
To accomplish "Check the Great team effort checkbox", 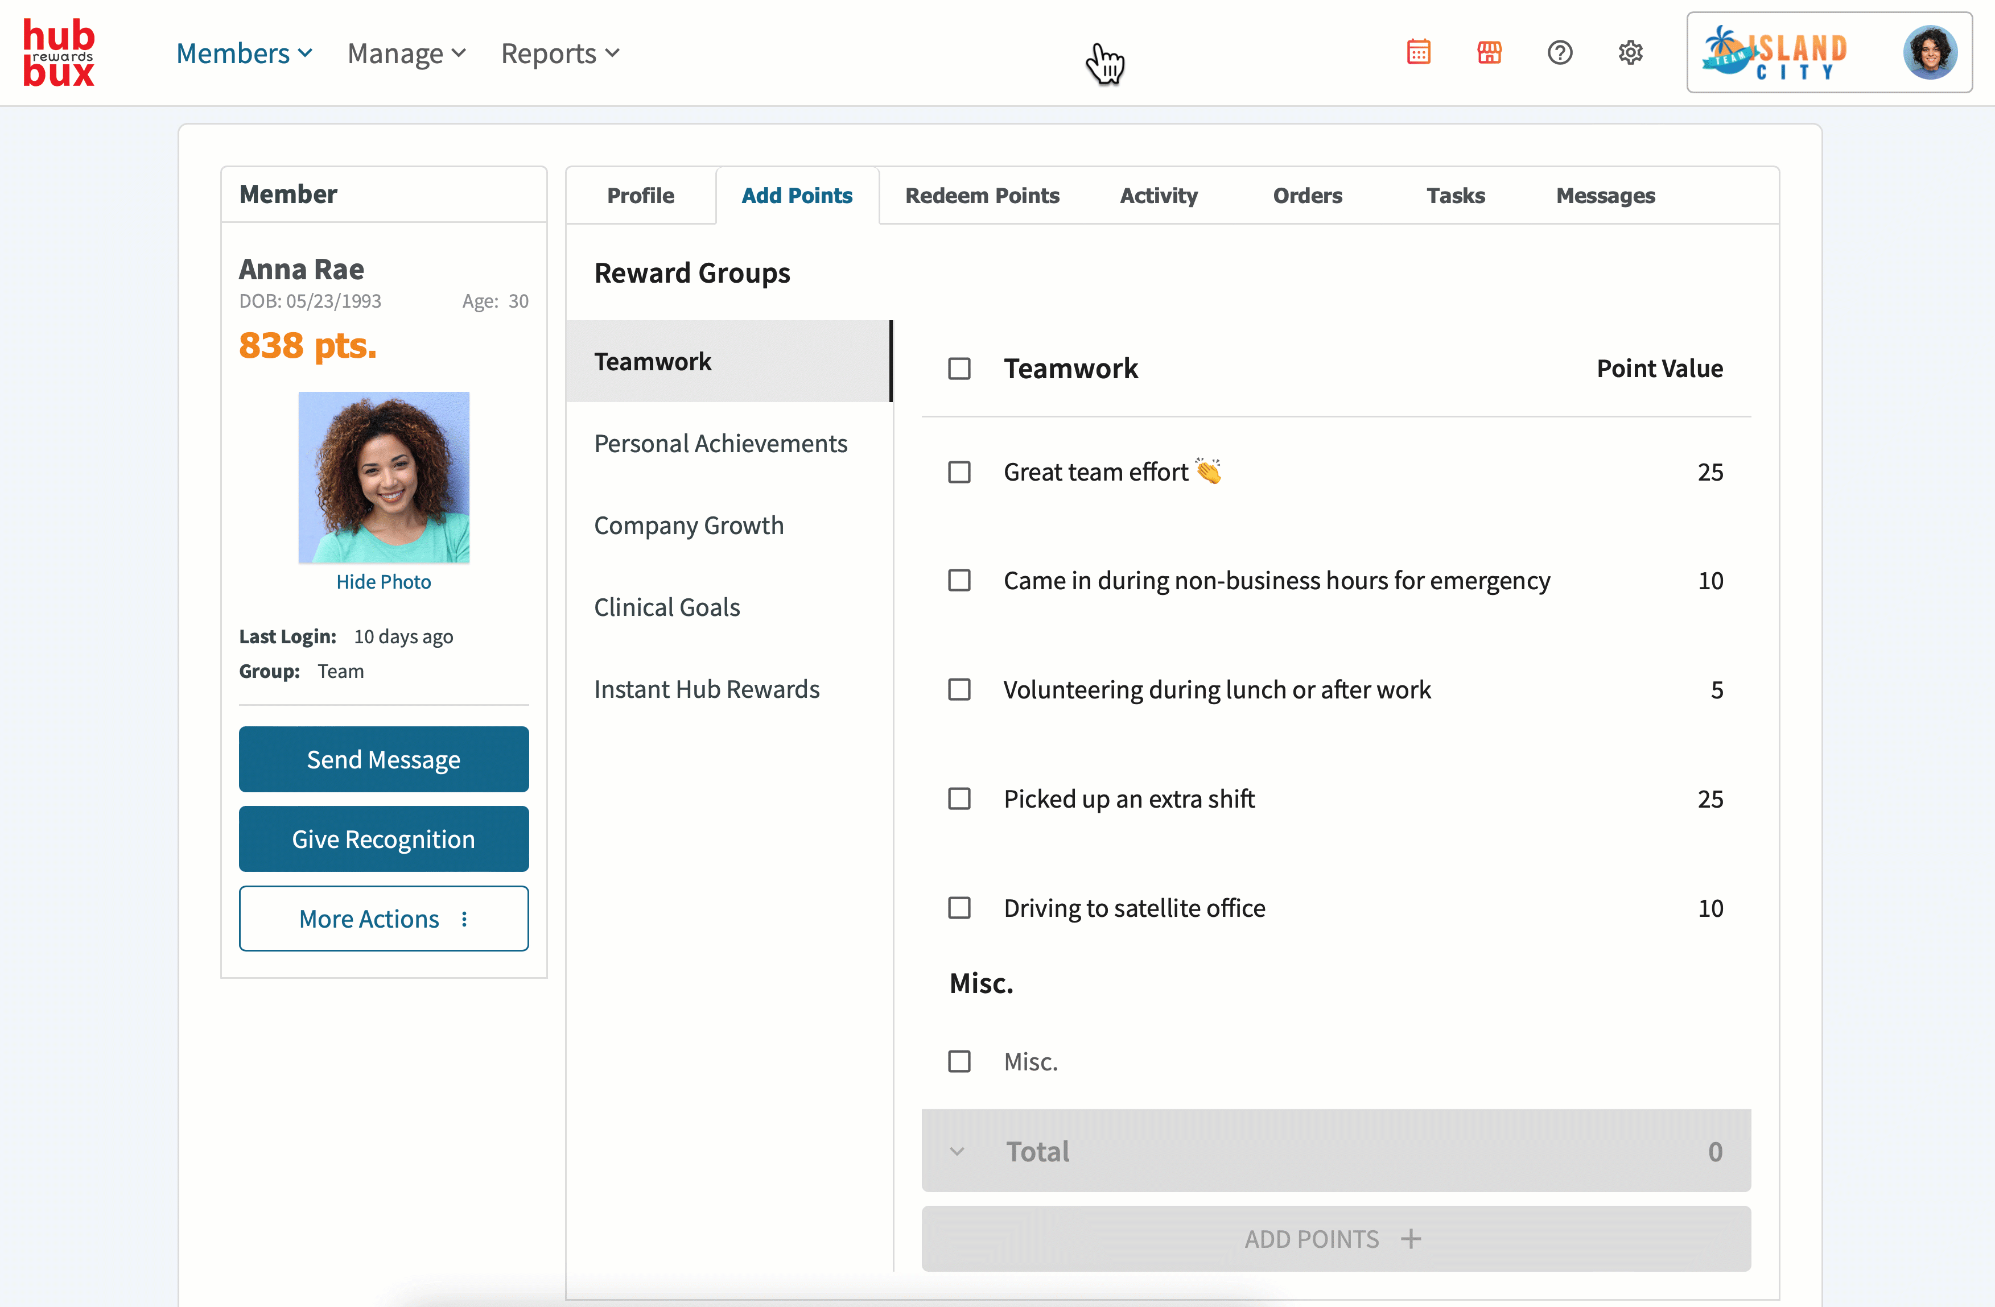I will 959,471.
